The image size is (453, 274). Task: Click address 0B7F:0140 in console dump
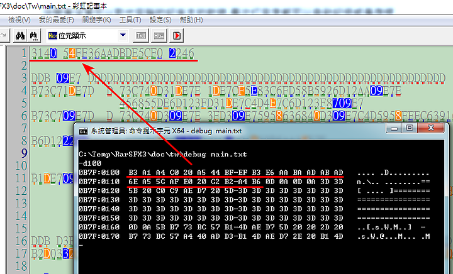[99, 209]
